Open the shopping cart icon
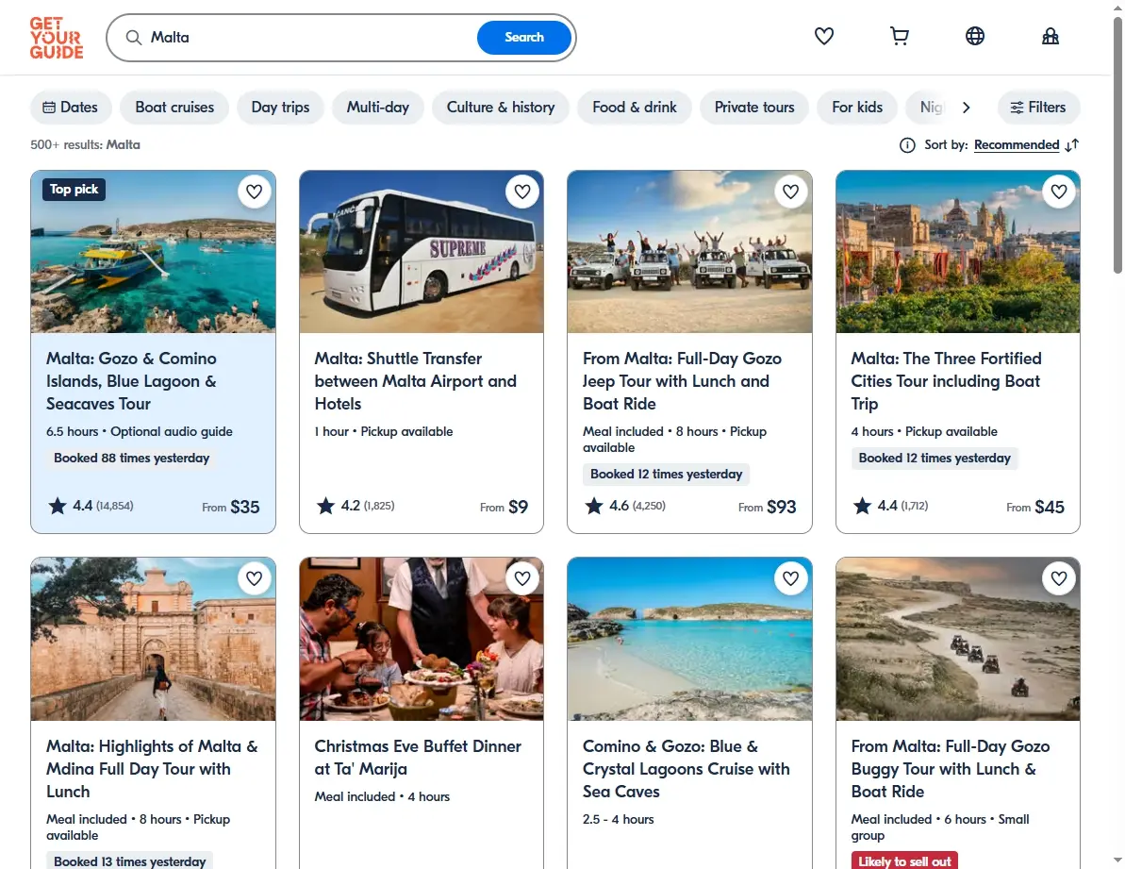Viewport: 1125px width, 869px height. 899,36
